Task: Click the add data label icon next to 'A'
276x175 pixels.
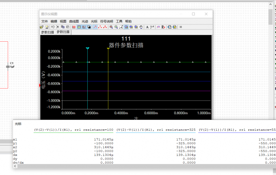Action: (x=152, y=27)
